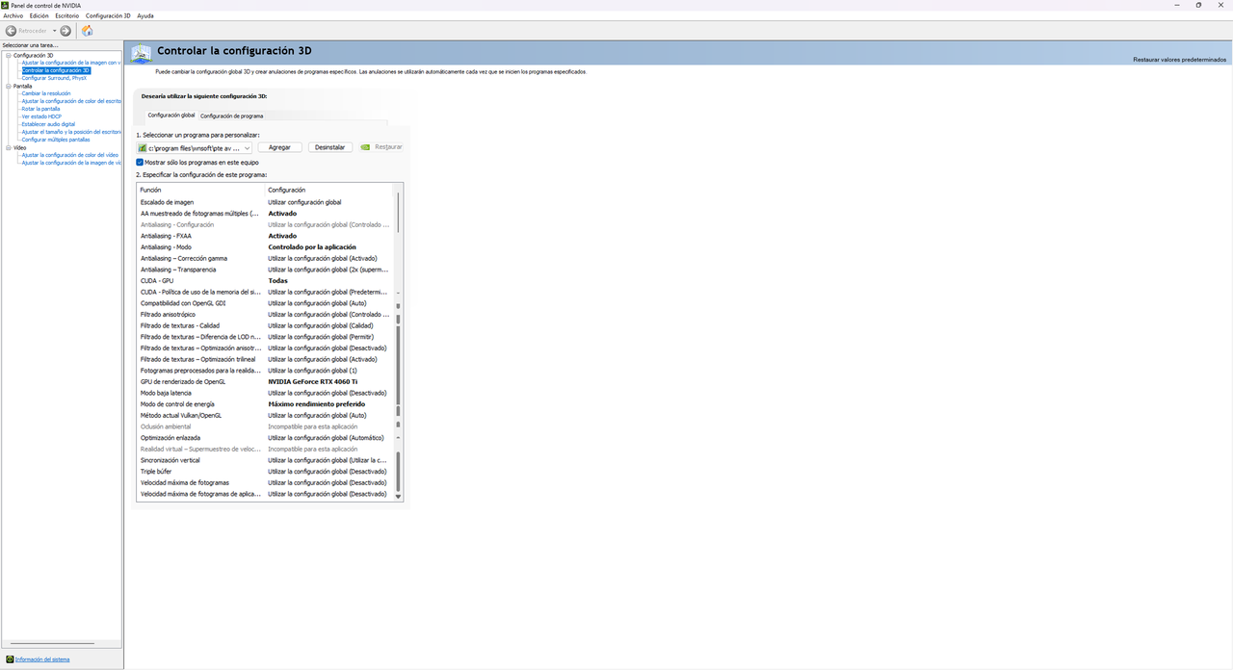Image resolution: width=1233 pixels, height=670 pixels.
Task: Click the system information icon at bottom left
Action: click(x=10, y=659)
